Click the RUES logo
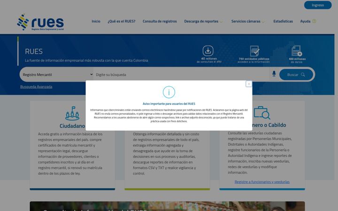This screenshot has height=211, width=338. click(x=40, y=22)
